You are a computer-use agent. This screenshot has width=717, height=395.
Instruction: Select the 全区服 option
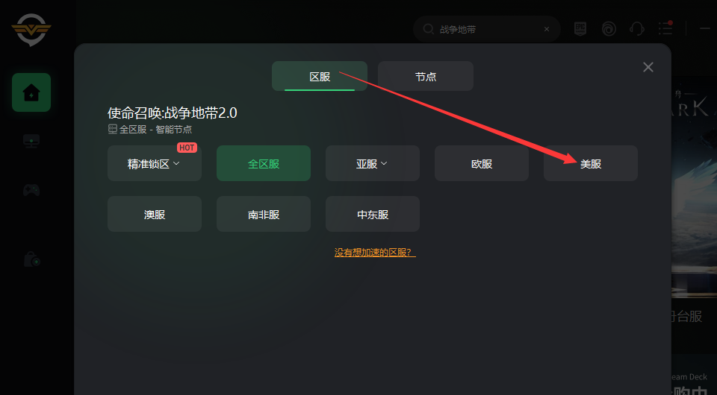pos(264,163)
